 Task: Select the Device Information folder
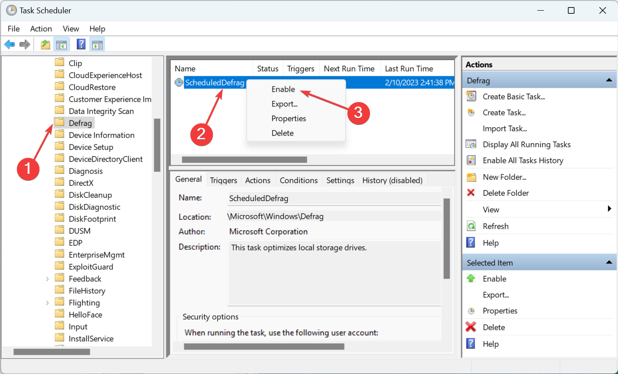point(102,135)
